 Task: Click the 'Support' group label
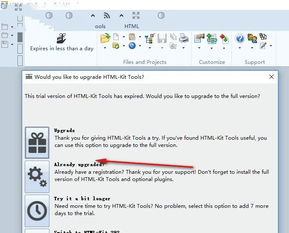click(x=255, y=62)
